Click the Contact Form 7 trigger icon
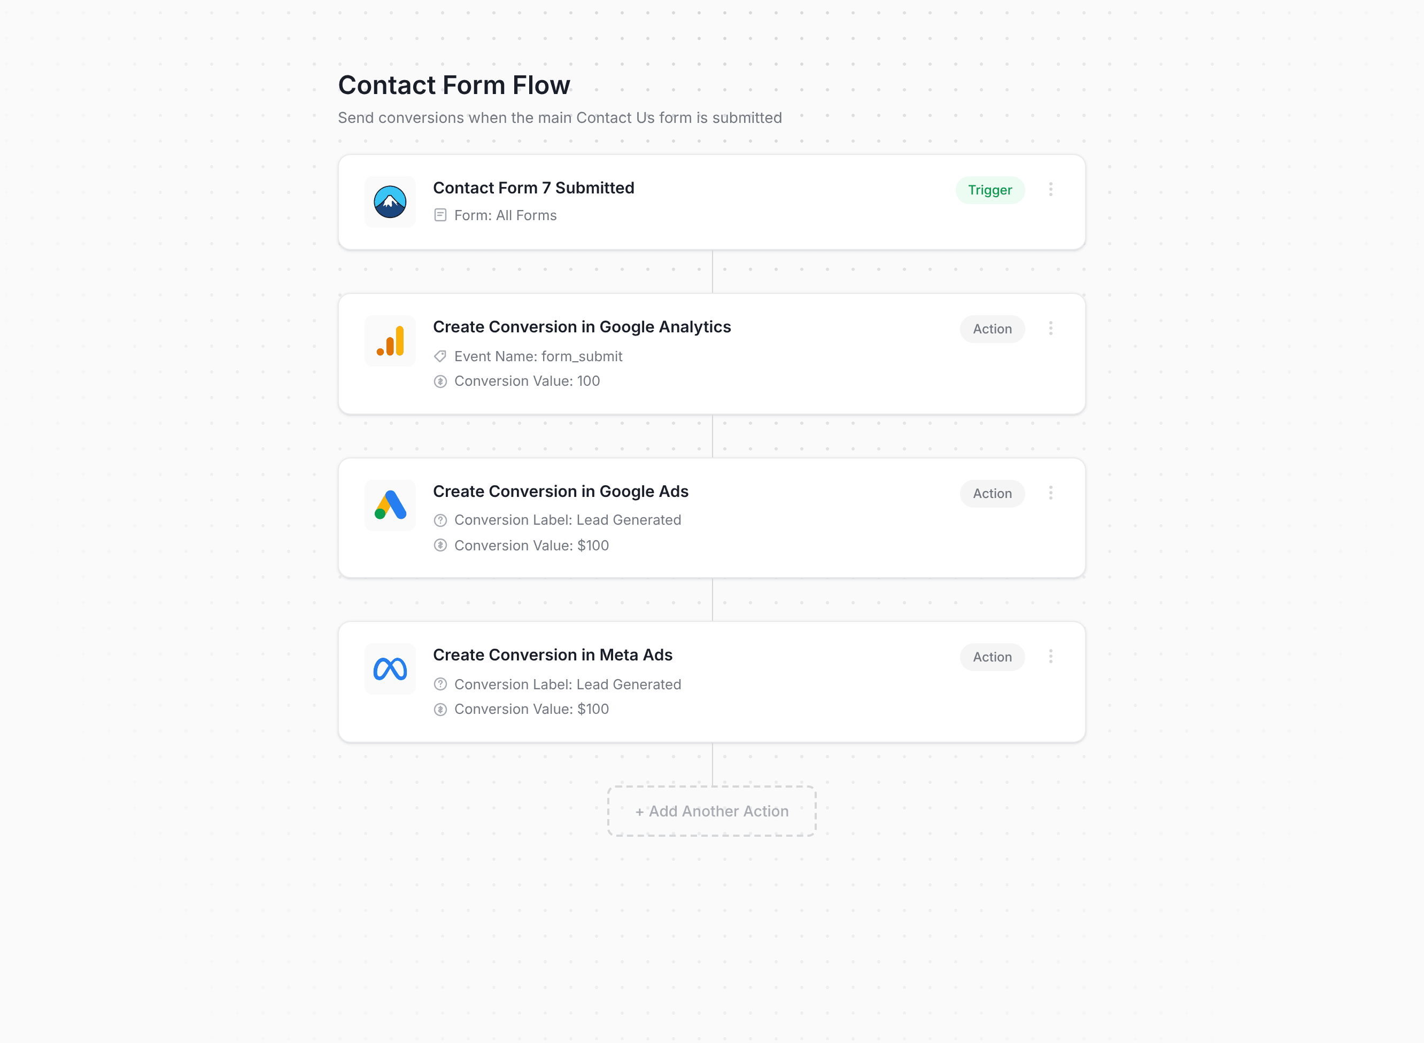This screenshot has height=1043, width=1424. tap(390, 202)
